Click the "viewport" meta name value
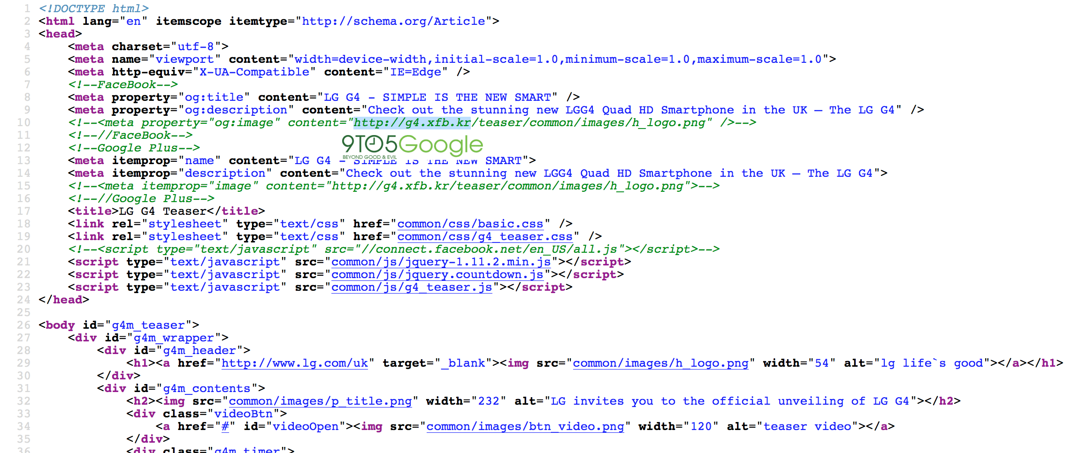The width and height of the screenshot is (1073, 453). [184, 60]
